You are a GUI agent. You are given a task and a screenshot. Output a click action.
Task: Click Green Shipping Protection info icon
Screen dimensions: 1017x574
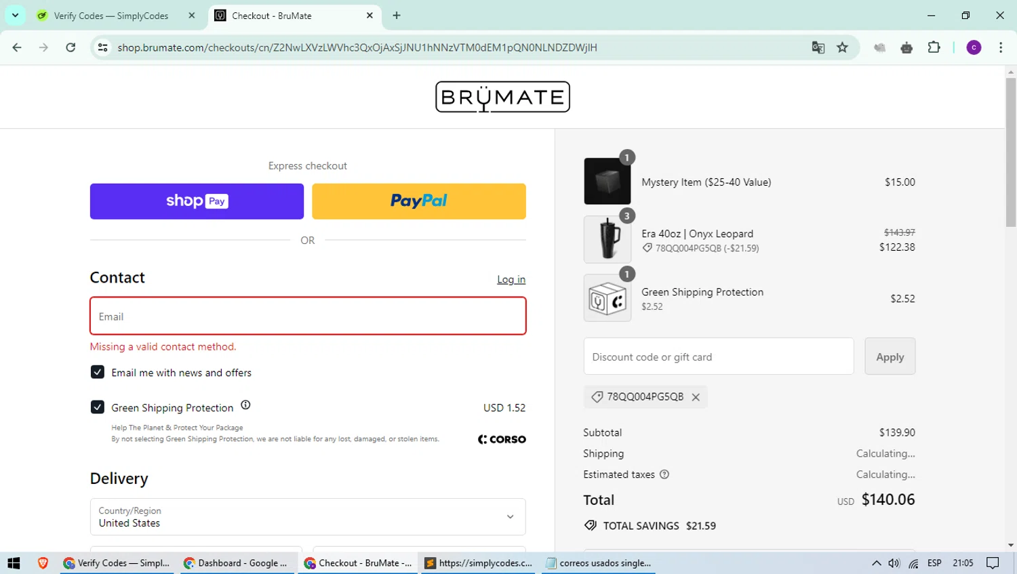tap(245, 405)
